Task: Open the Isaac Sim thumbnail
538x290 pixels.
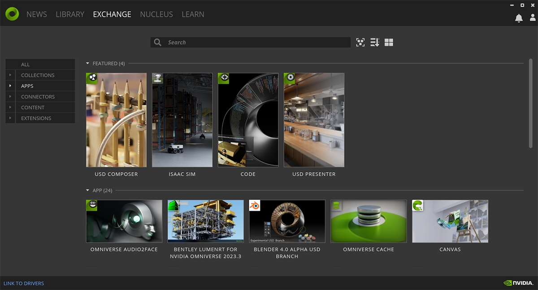Action: 182,120
